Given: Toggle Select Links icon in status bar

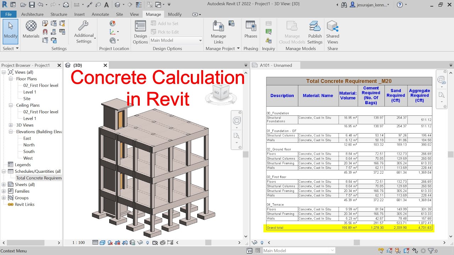Looking at the screenshot, I should pos(382,251).
